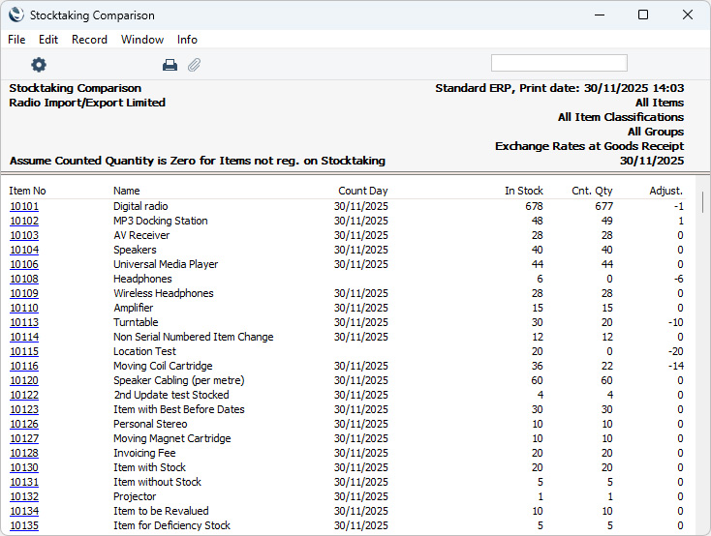This screenshot has width=711, height=536.
Task: Click '2nd Update test Stocked' text
Action: point(170,395)
